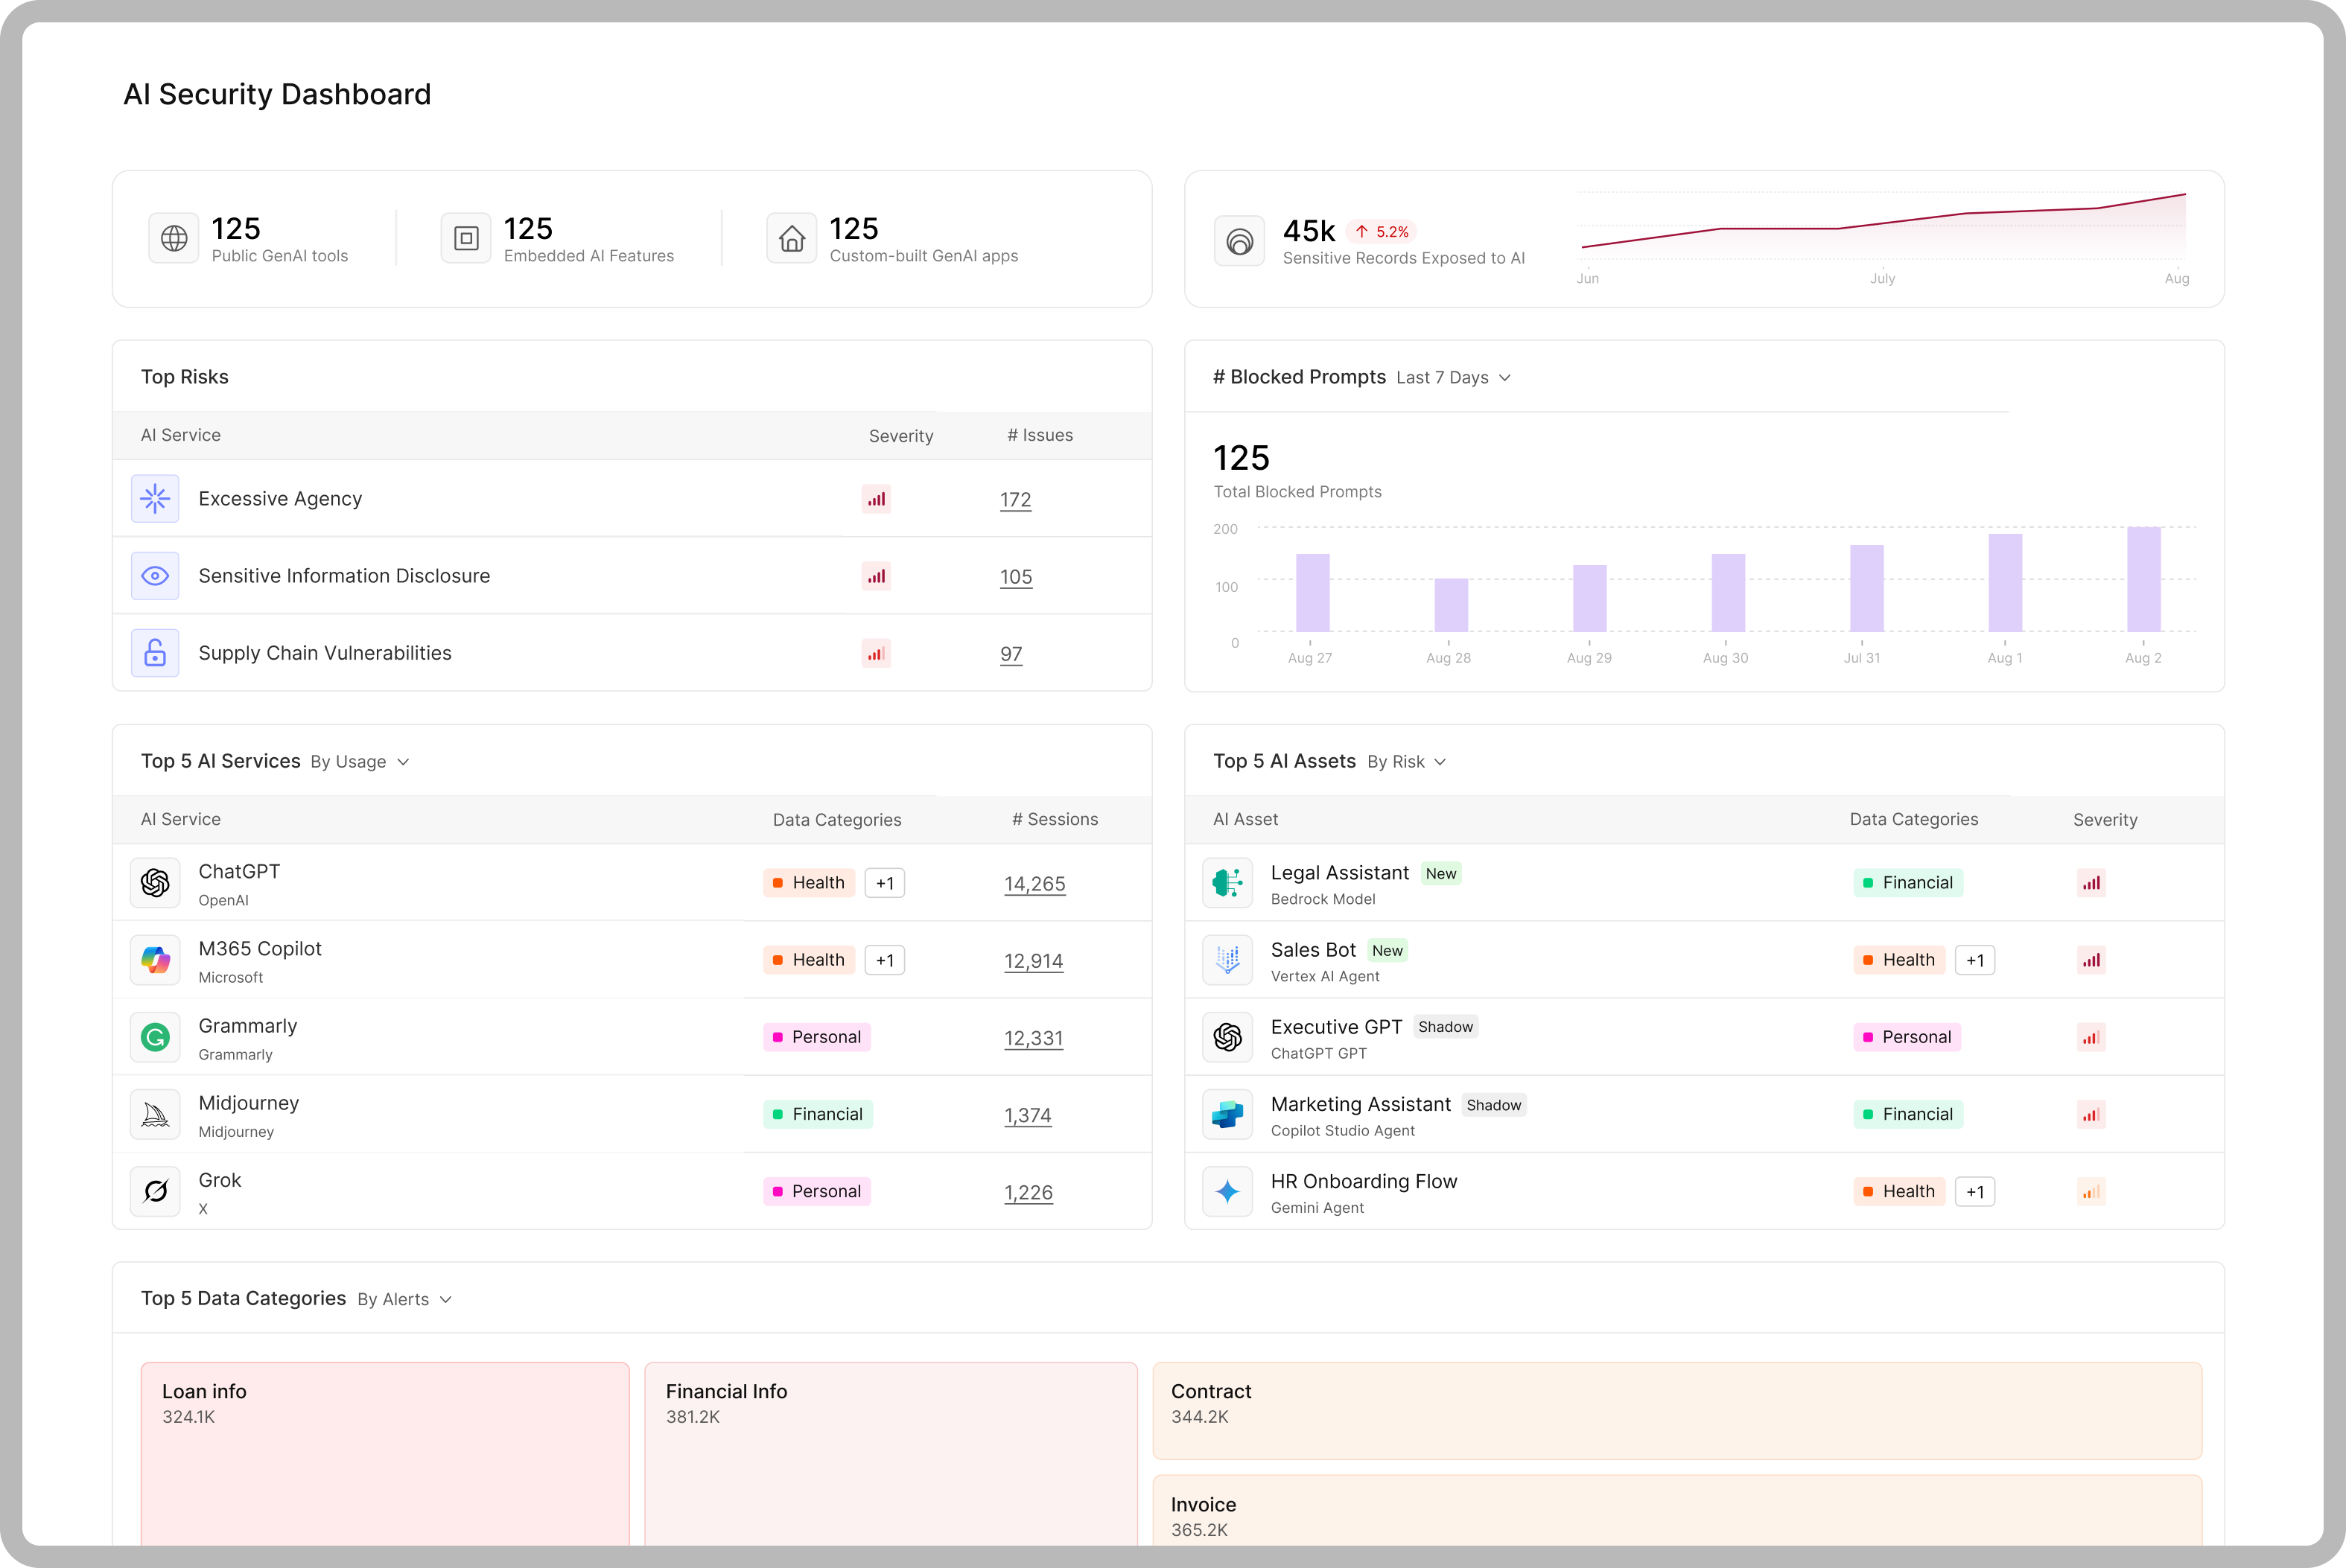Open the 172 issues link
Screen dimensions: 2346x1568
click(x=1015, y=500)
